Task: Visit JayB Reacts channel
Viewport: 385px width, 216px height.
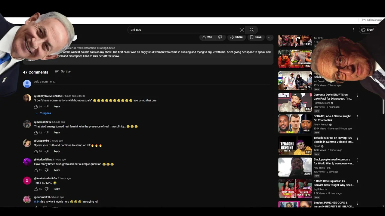Action: [x=321, y=189]
